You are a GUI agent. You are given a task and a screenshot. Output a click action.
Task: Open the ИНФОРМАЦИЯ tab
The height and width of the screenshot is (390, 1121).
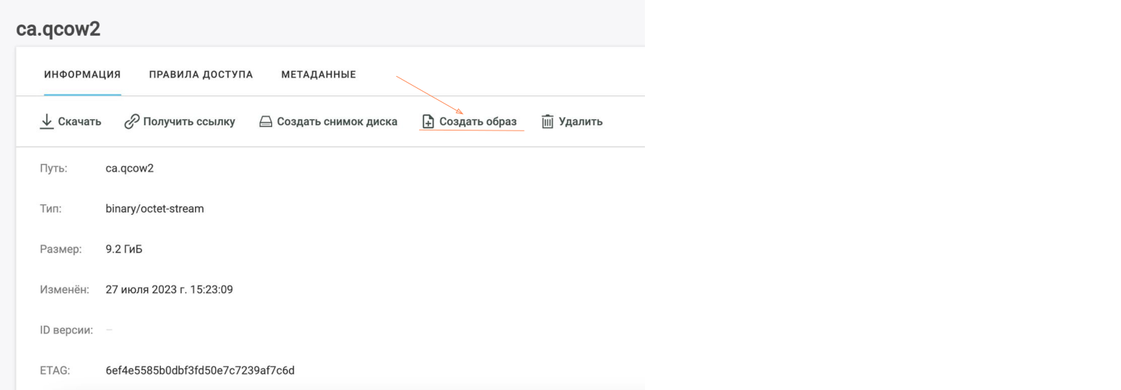click(x=82, y=75)
